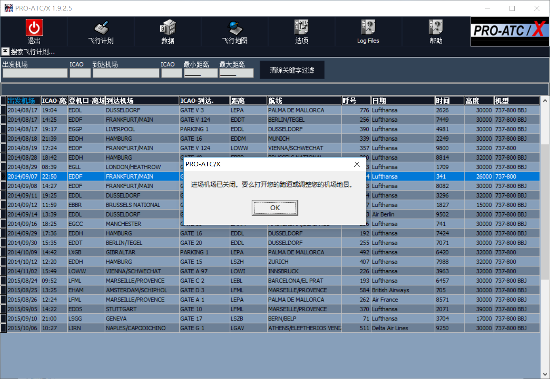Sort by 出发机场 column header

point(24,101)
